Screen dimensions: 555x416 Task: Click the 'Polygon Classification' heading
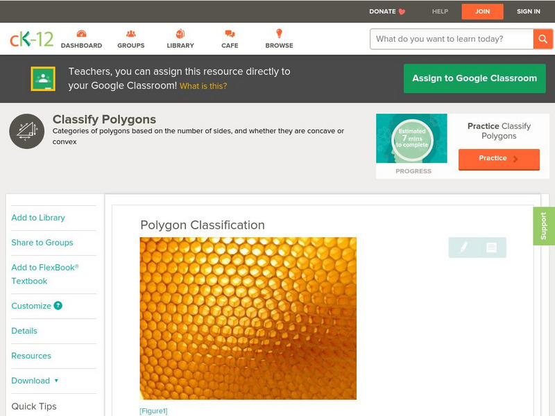tap(203, 225)
